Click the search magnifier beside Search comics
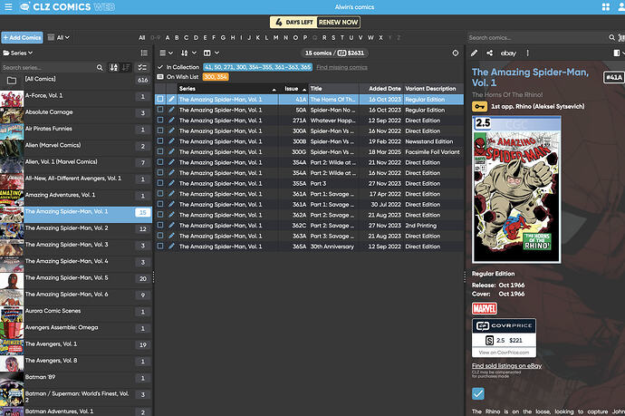 pyautogui.click(x=611, y=37)
